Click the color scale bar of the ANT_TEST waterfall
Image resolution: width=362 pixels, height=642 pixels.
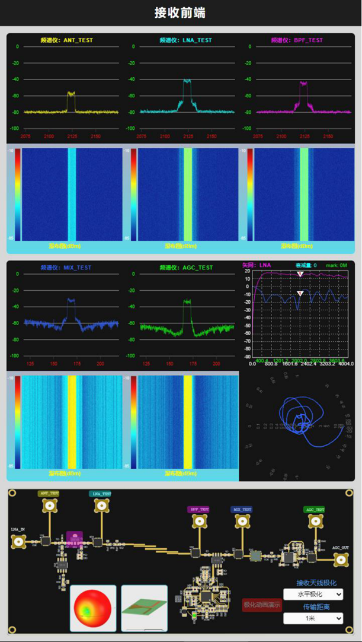(18, 195)
